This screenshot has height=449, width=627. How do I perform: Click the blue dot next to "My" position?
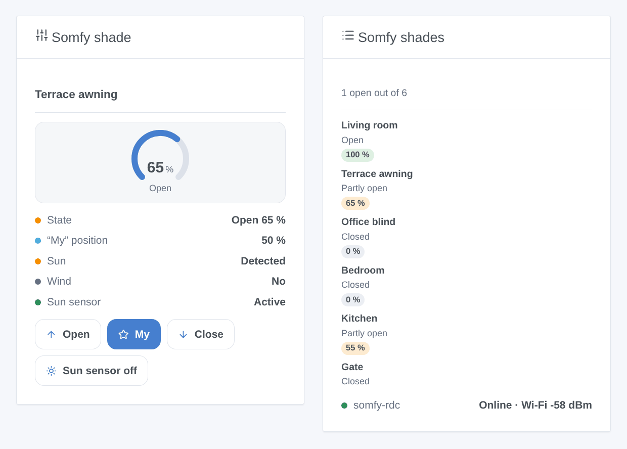tap(38, 241)
